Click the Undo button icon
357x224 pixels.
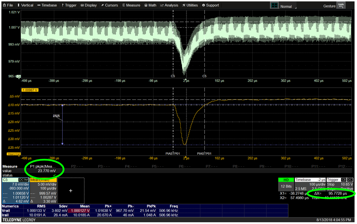point(341,6)
